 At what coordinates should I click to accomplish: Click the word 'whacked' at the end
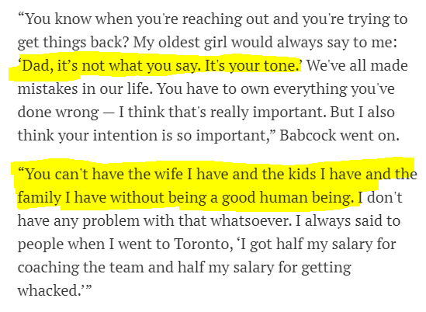tap(48, 290)
